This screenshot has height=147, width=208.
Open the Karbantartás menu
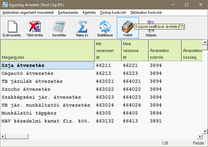[68, 13]
